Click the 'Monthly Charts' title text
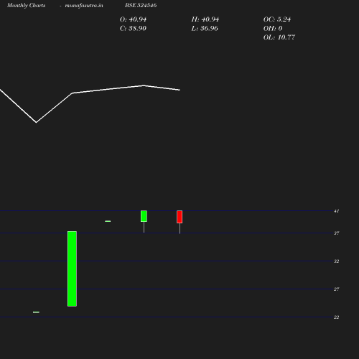 point(27,5)
